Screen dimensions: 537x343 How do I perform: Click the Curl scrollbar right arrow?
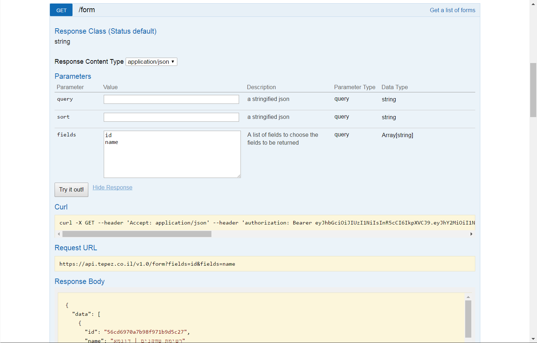[x=471, y=234]
